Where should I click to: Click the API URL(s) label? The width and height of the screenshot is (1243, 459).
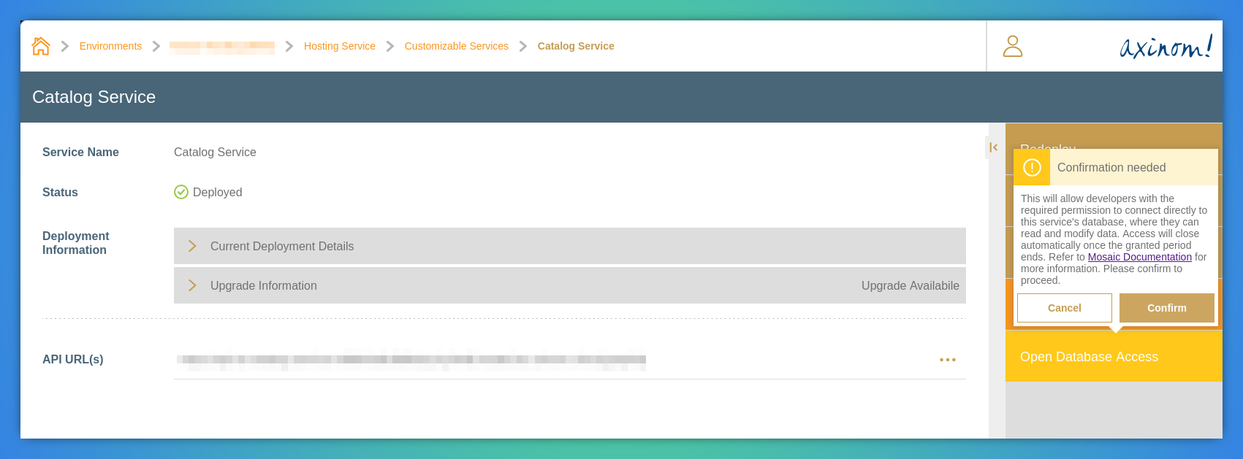(x=73, y=360)
